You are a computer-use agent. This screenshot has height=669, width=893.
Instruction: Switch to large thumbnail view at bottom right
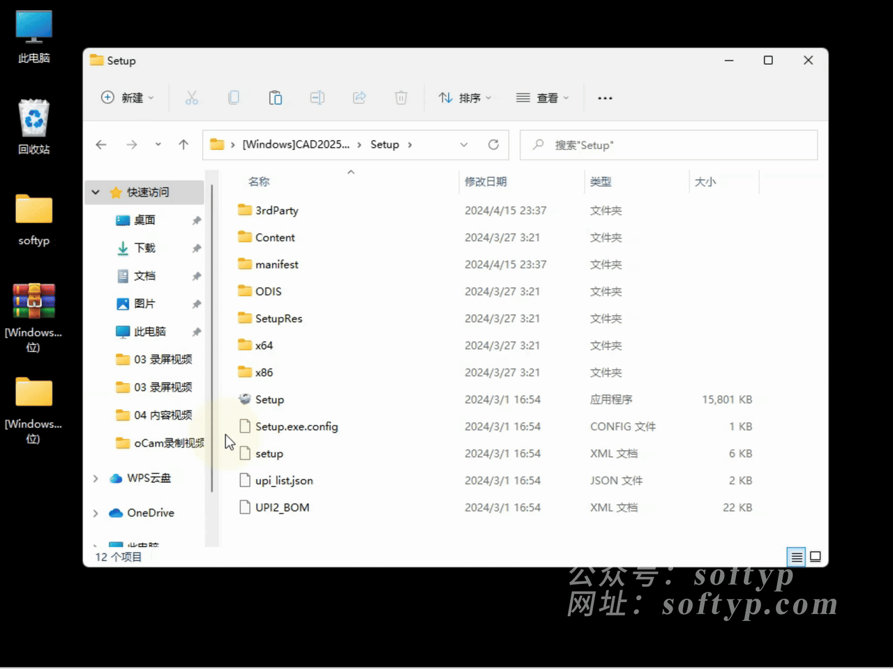tap(816, 557)
